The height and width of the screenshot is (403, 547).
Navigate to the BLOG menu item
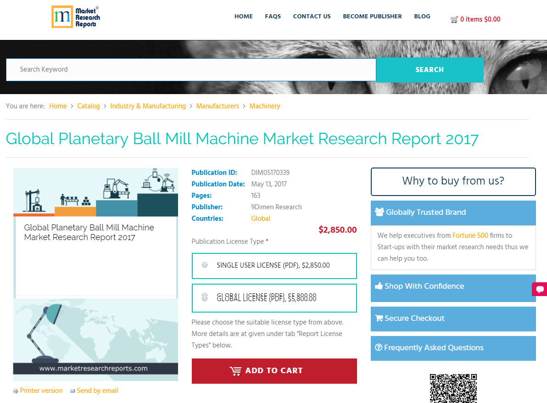tap(422, 17)
